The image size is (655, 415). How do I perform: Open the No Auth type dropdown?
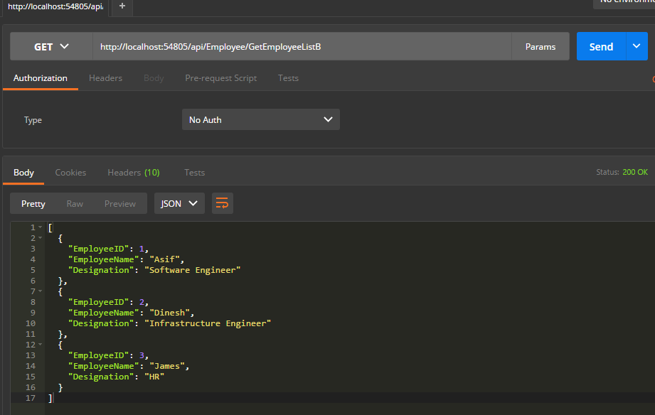[260, 119]
